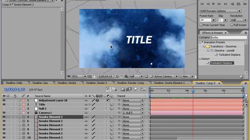Image resolution: width=250 pixels, height=140 pixels.
Task: Enable motion blur switch in timeline
Action: [135, 89]
